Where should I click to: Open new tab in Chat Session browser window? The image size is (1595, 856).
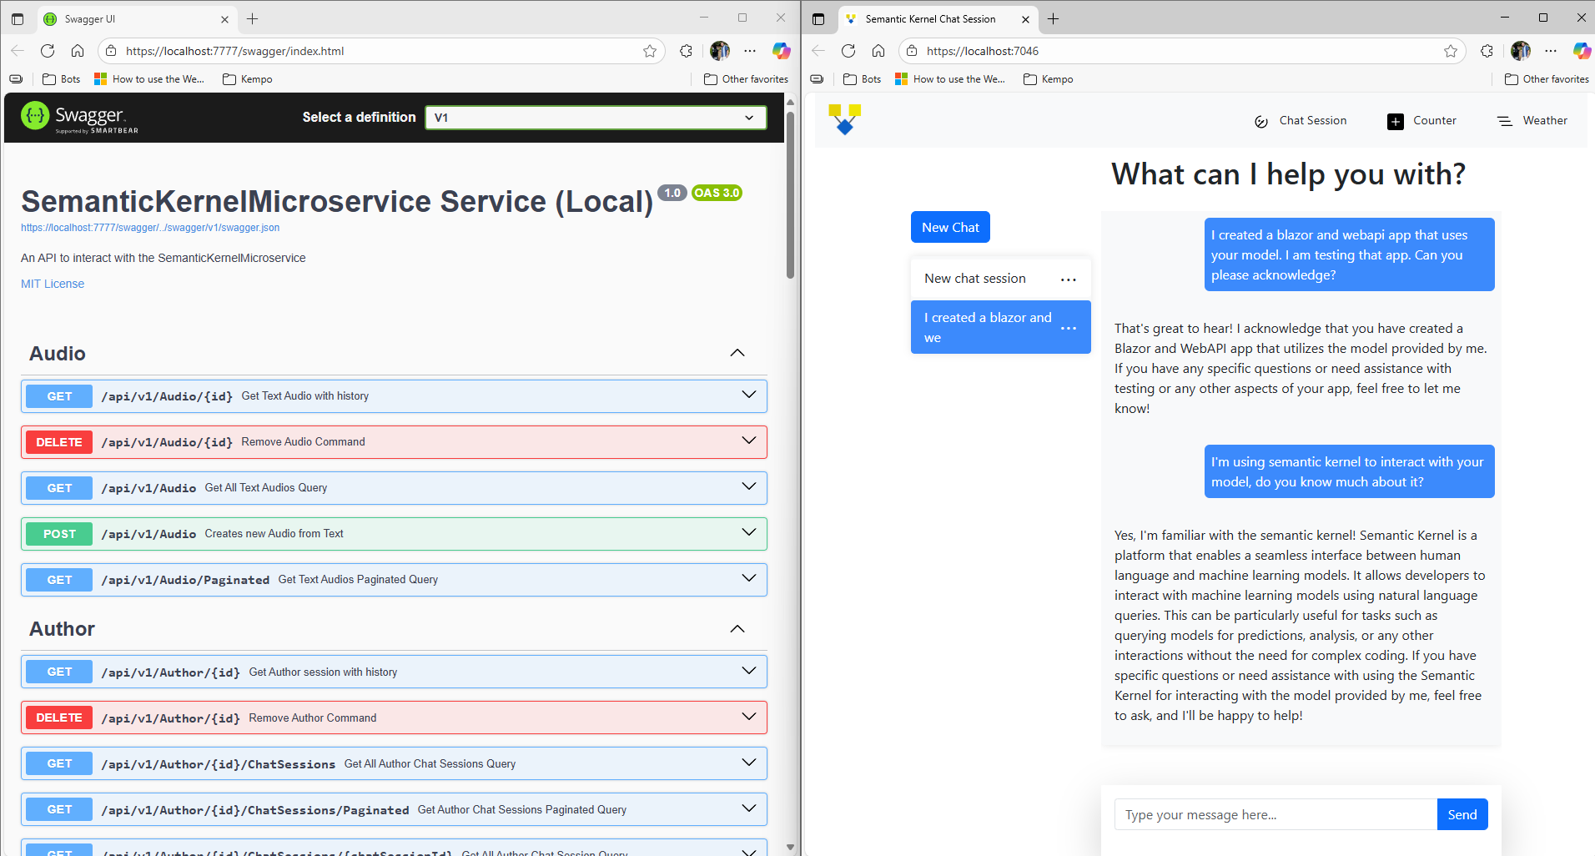[1054, 18]
